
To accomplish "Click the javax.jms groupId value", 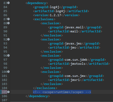I will (x=73, y=43).
